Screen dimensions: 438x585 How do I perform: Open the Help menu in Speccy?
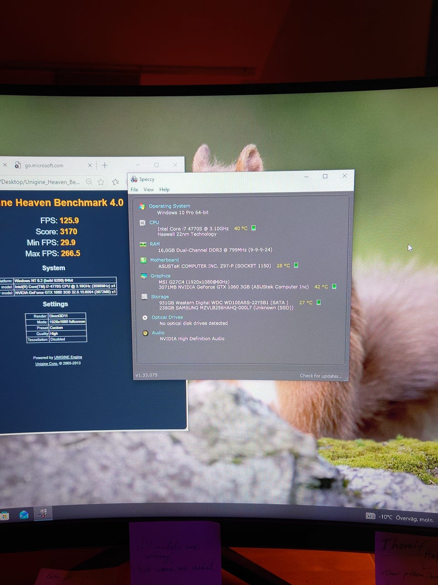164,190
